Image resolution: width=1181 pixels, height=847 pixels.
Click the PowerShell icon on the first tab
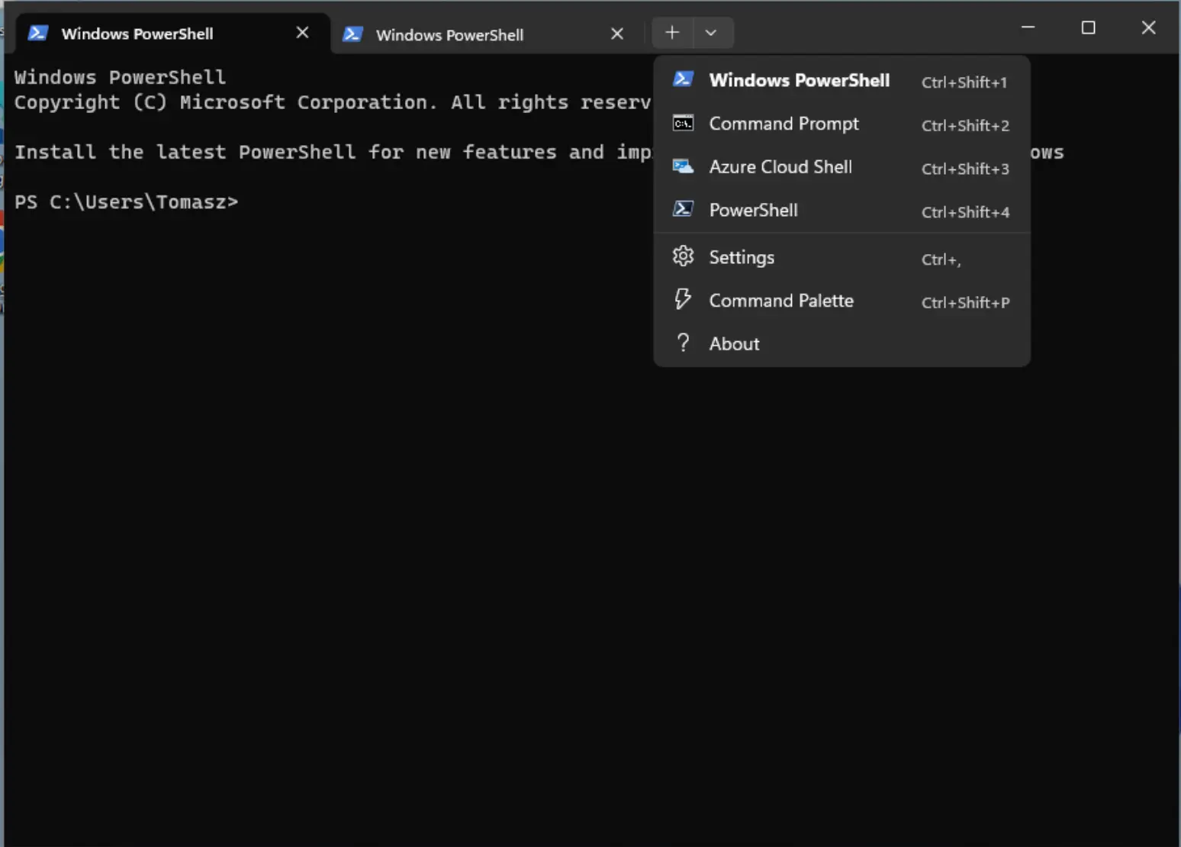[x=37, y=33]
